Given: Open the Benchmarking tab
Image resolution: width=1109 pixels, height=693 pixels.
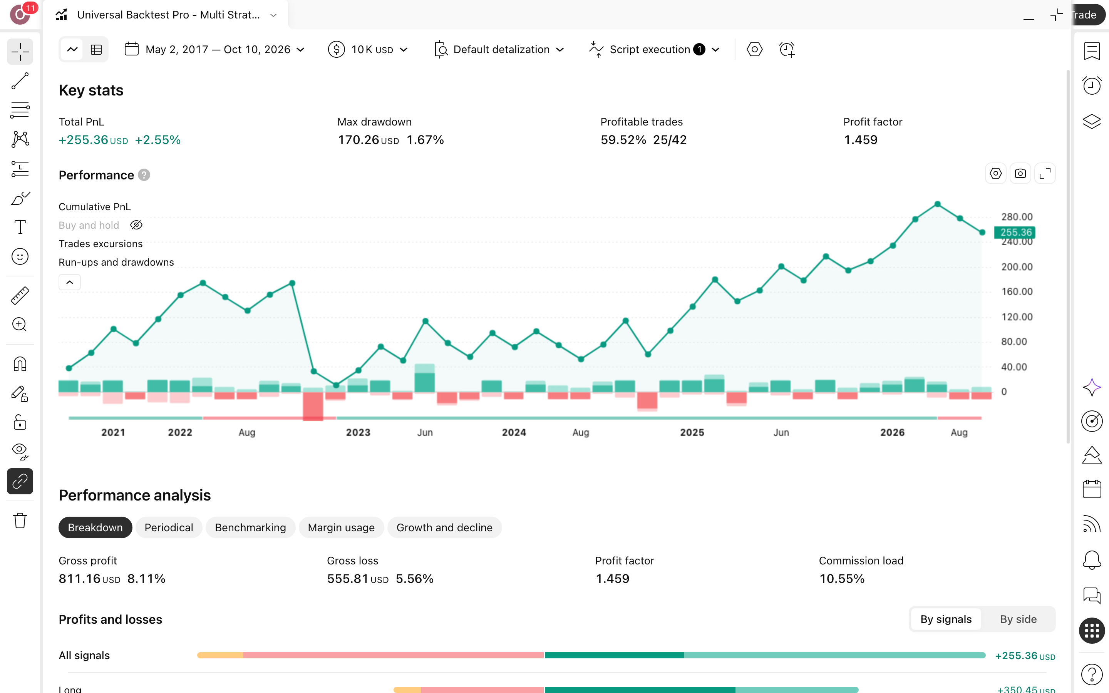Looking at the screenshot, I should click(250, 527).
